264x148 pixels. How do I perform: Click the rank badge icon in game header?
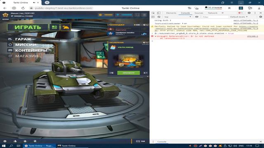5,15
